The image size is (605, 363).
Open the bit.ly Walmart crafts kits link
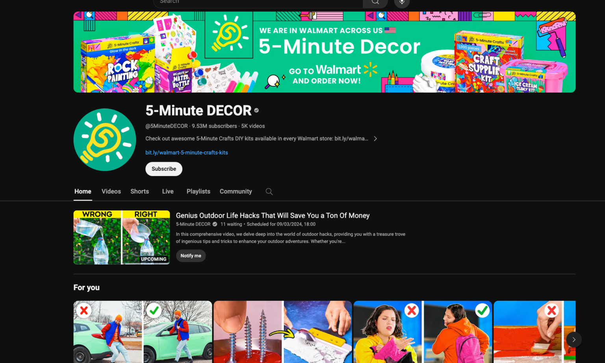click(x=187, y=152)
